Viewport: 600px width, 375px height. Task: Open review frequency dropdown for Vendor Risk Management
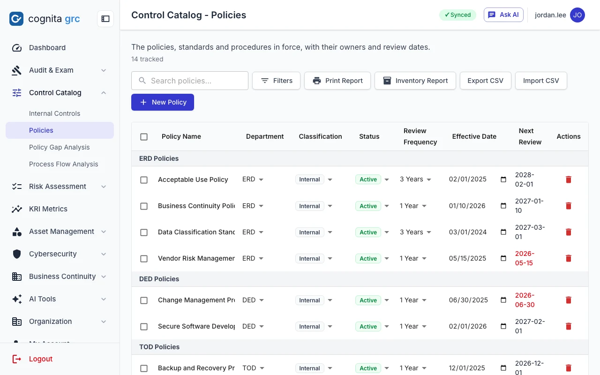(413, 258)
